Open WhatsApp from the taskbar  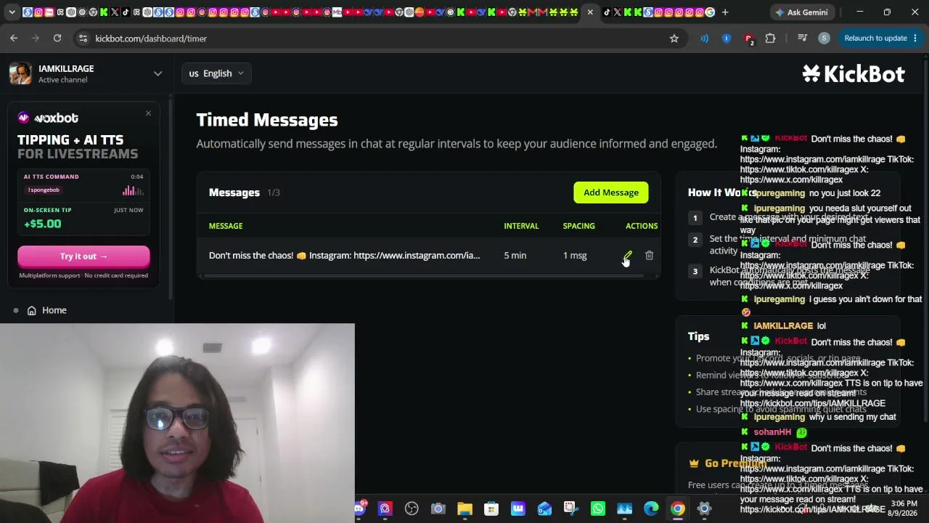click(598, 508)
